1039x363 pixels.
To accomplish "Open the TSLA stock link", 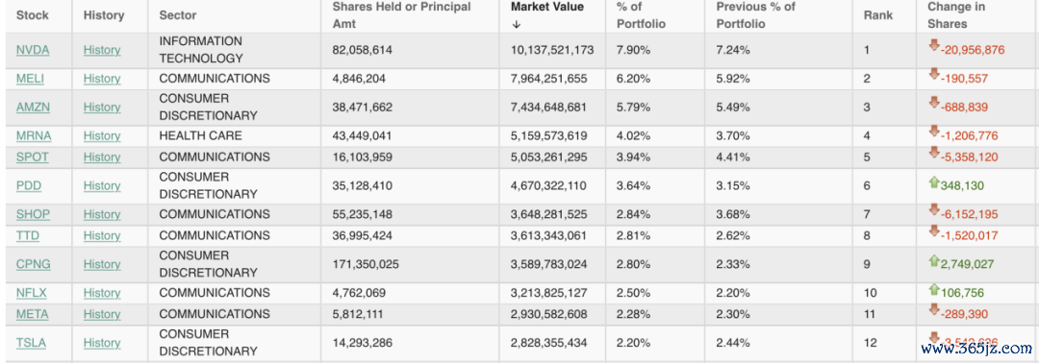I will click(31, 343).
